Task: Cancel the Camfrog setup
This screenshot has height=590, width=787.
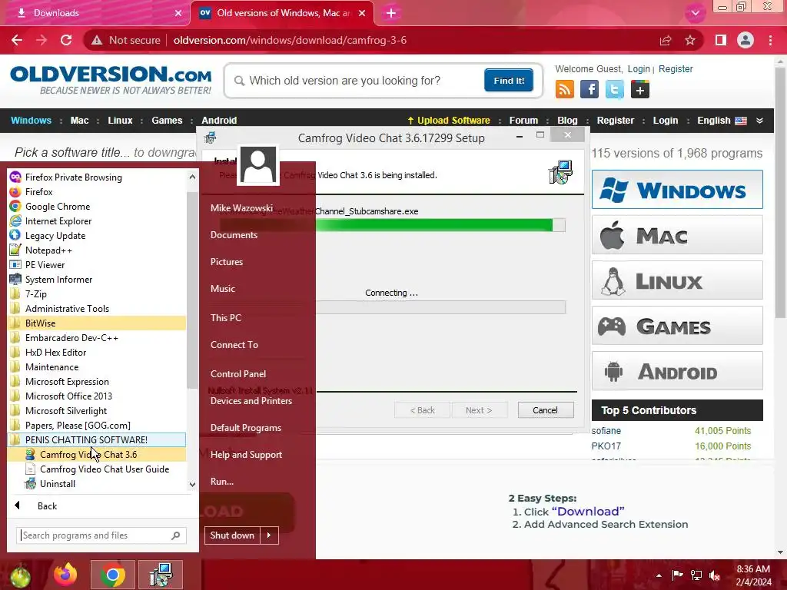Action: point(546,410)
